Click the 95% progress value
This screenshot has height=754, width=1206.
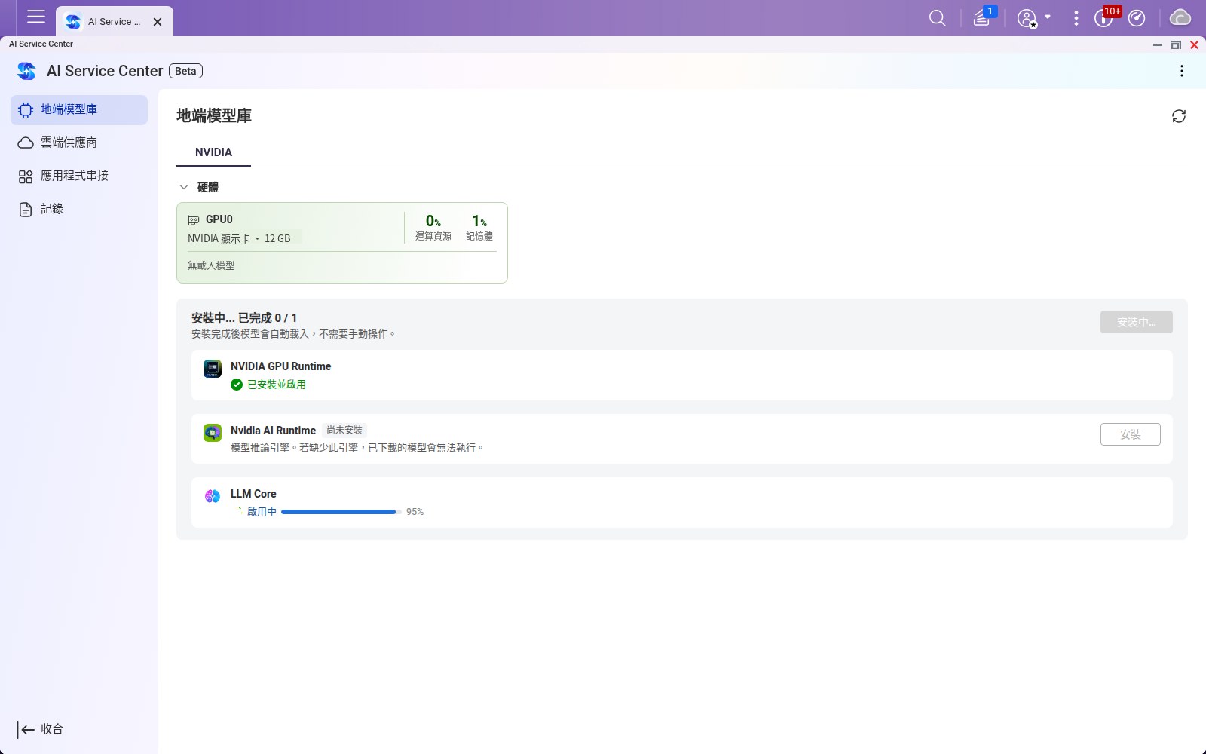click(x=415, y=512)
